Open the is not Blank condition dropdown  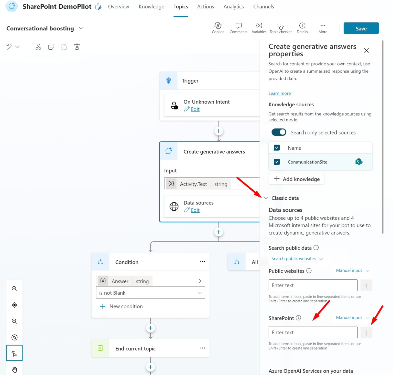[x=150, y=293]
